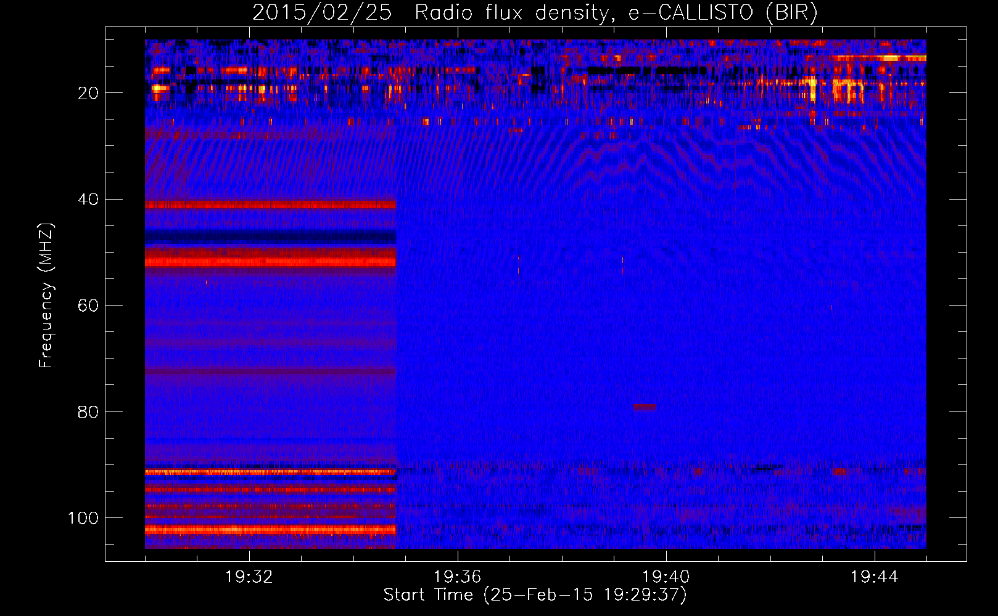Select the 60 frequency tick label
Viewport: 998px width, 616px height.
click(x=89, y=306)
